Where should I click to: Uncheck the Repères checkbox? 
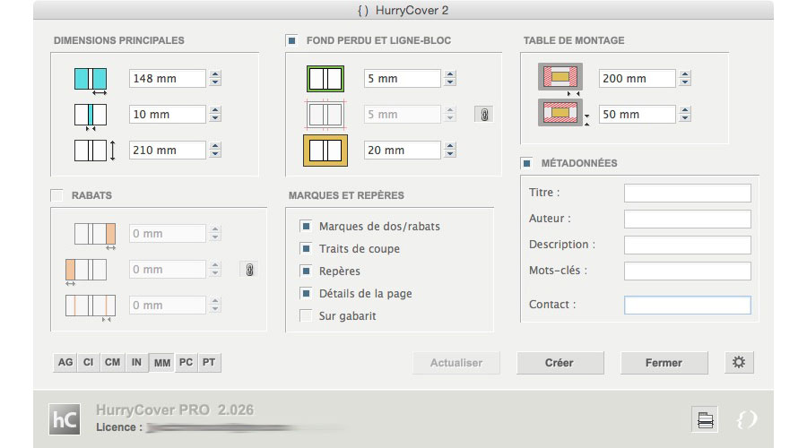(x=306, y=271)
